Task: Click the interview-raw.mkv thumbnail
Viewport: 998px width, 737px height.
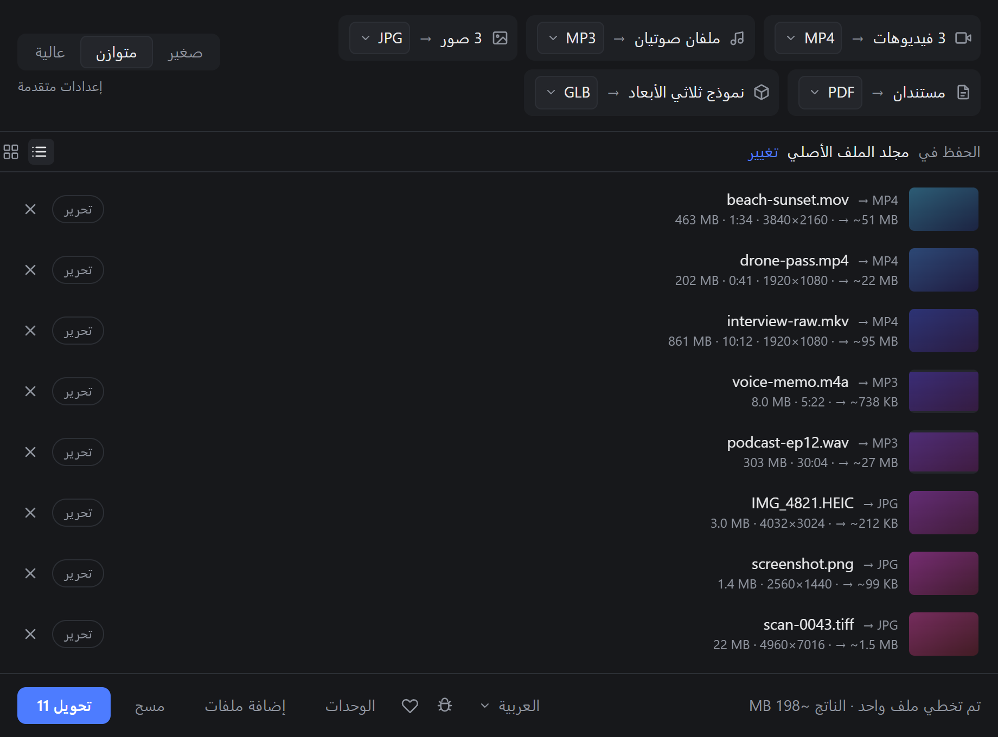Action: click(944, 331)
